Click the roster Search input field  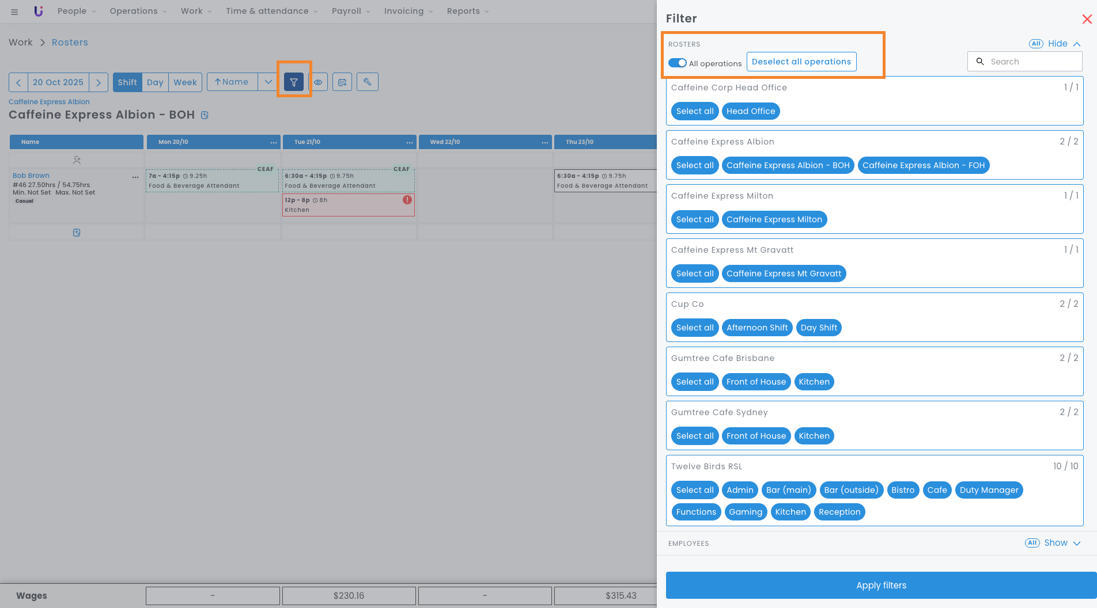tap(1031, 62)
